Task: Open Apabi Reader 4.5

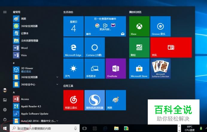Action: point(36,106)
